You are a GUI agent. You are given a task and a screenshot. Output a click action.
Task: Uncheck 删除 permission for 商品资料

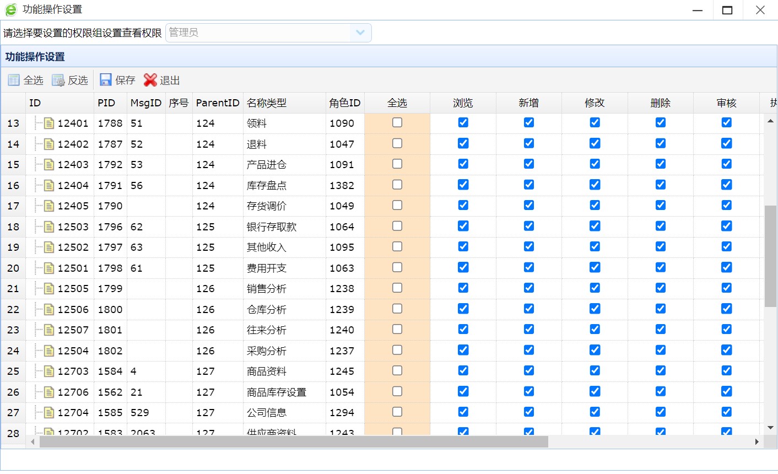click(661, 370)
